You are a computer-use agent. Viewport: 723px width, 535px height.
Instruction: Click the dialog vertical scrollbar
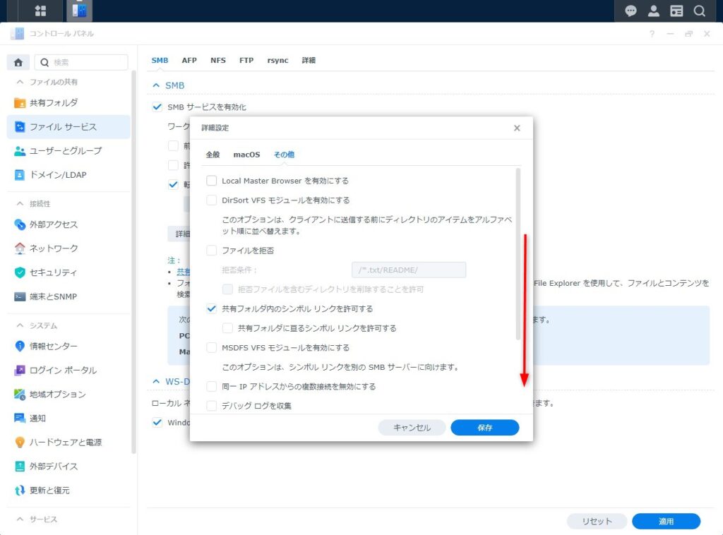(519, 254)
